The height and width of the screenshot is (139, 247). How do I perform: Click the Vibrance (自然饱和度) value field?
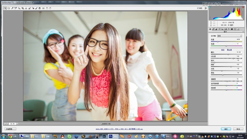pos(239,83)
